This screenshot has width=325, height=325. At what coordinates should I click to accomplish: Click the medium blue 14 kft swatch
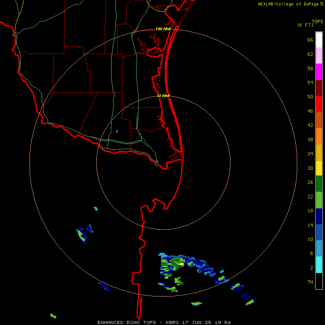click(319, 232)
